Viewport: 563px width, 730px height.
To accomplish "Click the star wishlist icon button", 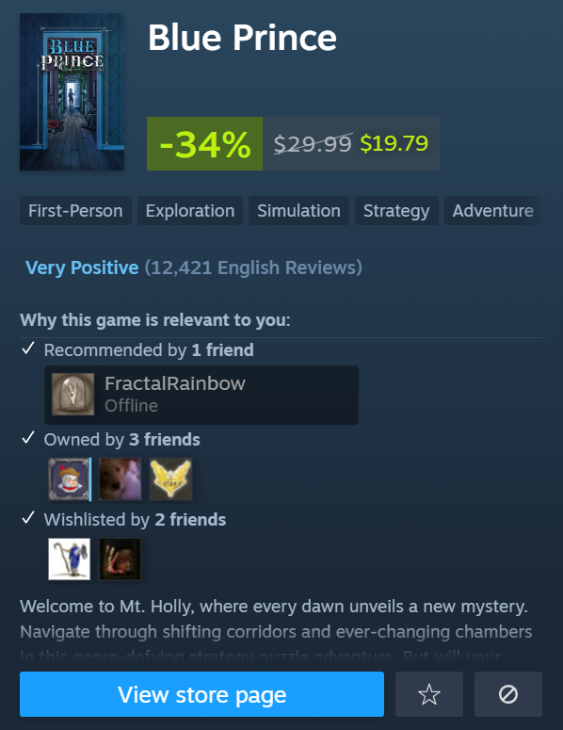I will pos(429,694).
